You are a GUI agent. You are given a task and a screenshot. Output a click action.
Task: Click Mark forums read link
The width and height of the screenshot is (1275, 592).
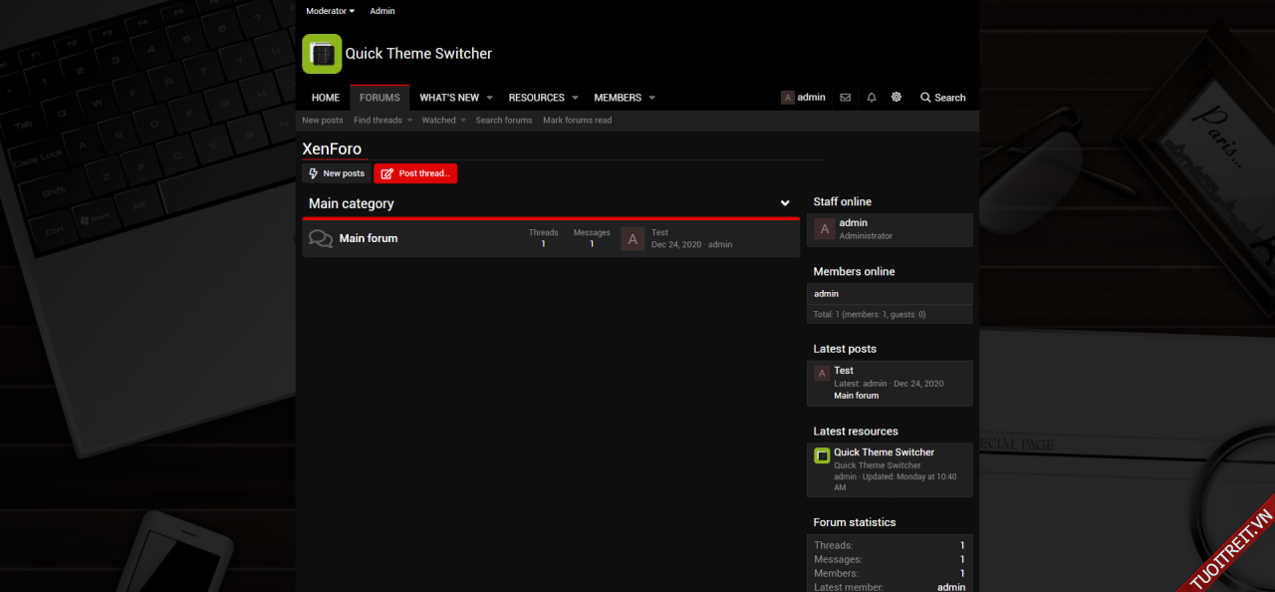[577, 121]
